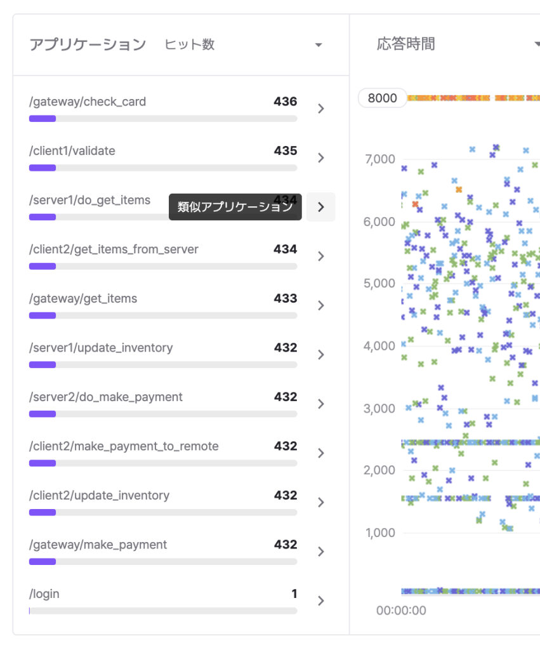The height and width of the screenshot is (650, 540).
Task: Click highlighted chevron for /server1/do_get_items
Action: 320,207
